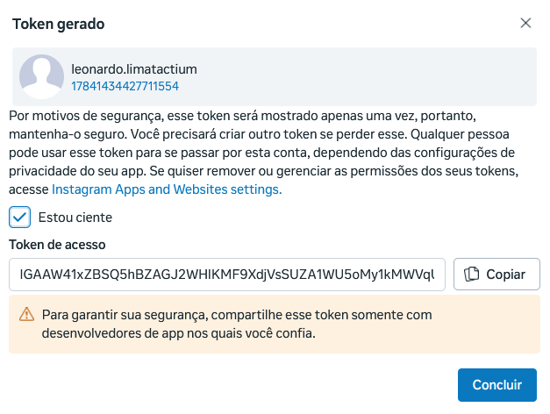The image size is (550, 414).
Task: Click the Estou ciente label text
Action: (x=75, y=218)
